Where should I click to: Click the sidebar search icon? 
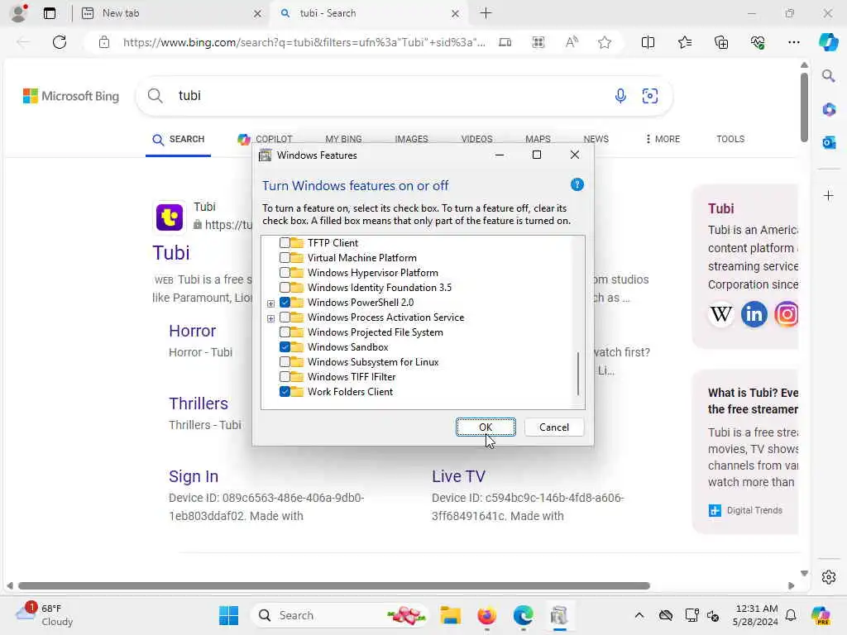coord(829,76)
